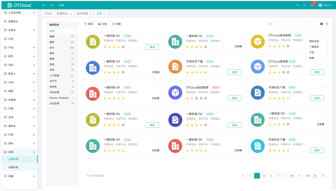The height and width of the screenshot is (191, 336).
Task: Expand the 业务员 menu
Action: pyautogui.click(x=34, y=30)
